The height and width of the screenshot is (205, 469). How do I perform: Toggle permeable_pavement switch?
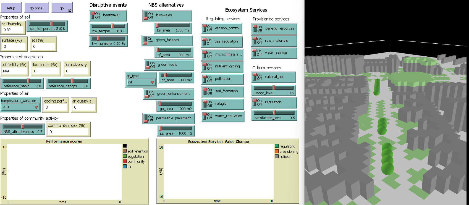169,119
